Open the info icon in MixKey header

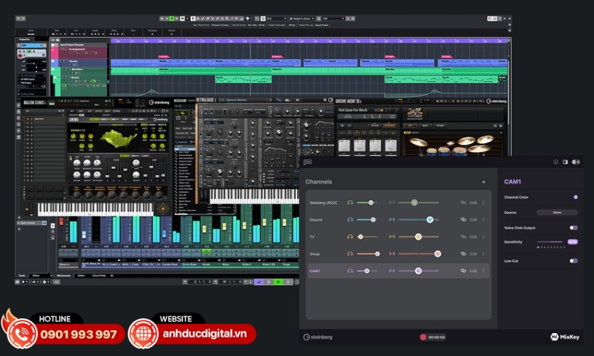(x=556, y=162)
